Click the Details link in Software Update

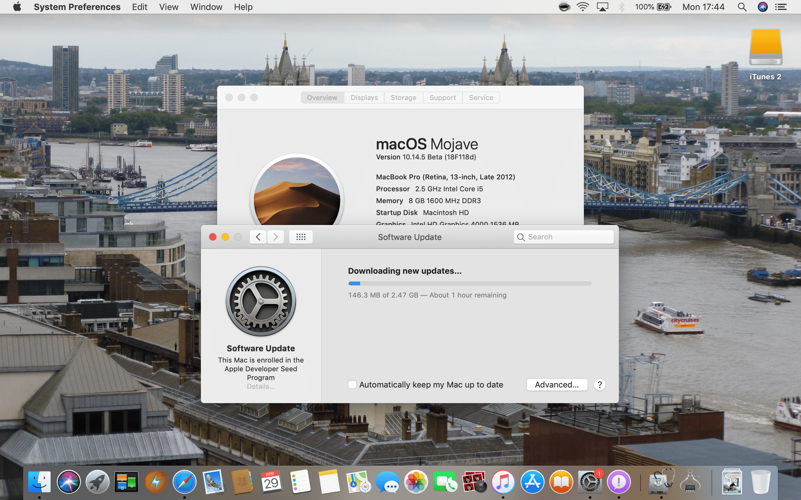261,386
